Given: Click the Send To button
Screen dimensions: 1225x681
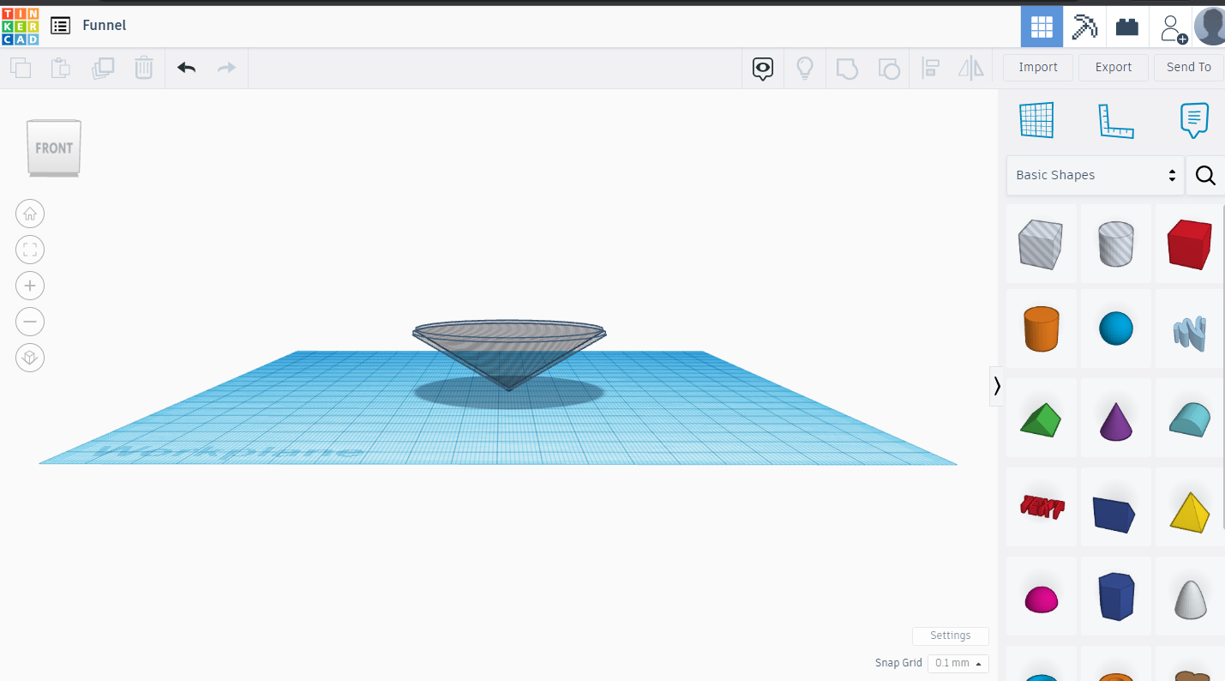Looking at the screenshot, I should coord(1189,67).
